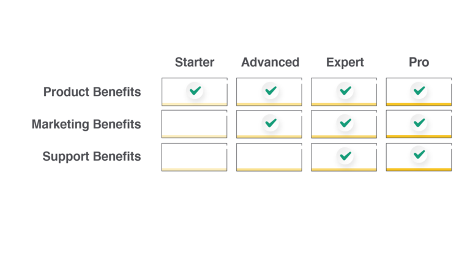Viewport: 470px width, 264px height.
Task: Click the Expert Marketing Benefits checkmark
Action: click(x=345, y=123)
